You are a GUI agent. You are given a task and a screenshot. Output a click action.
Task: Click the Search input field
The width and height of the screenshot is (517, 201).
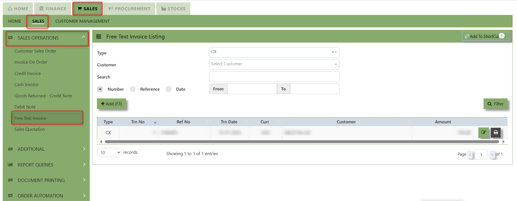point(274,77)
